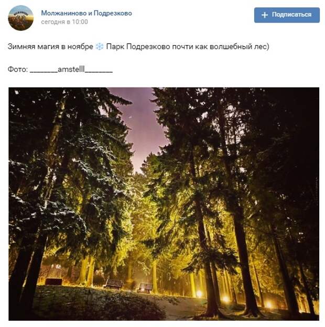The height and width of the screenshot is (327, 325).
Task: Click the rightmost glowing ground lamp in photo
Action: pos(269,305)
